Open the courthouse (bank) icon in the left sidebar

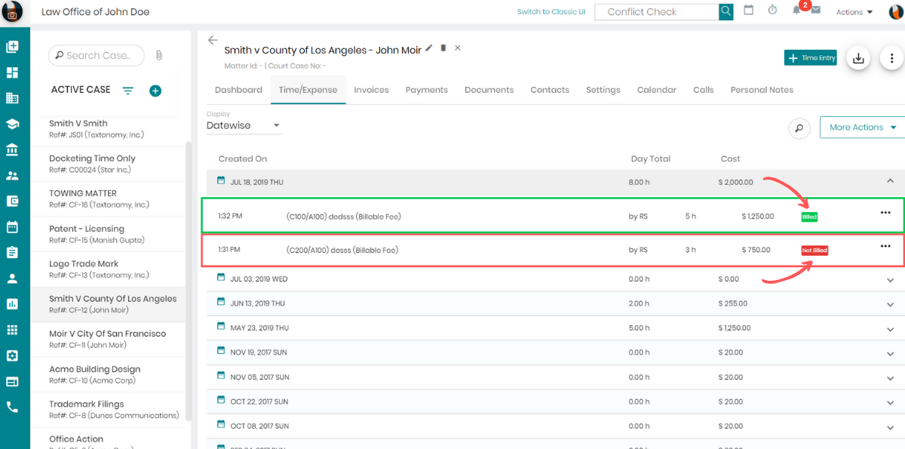[12, 149]
